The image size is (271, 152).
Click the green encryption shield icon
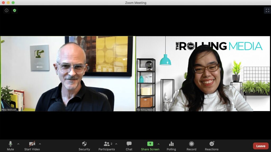(15, 11)
